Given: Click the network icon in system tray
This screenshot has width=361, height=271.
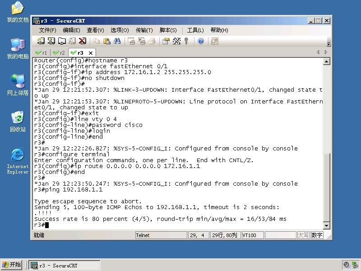Looking at the screenshot, I should coord(355,265).
